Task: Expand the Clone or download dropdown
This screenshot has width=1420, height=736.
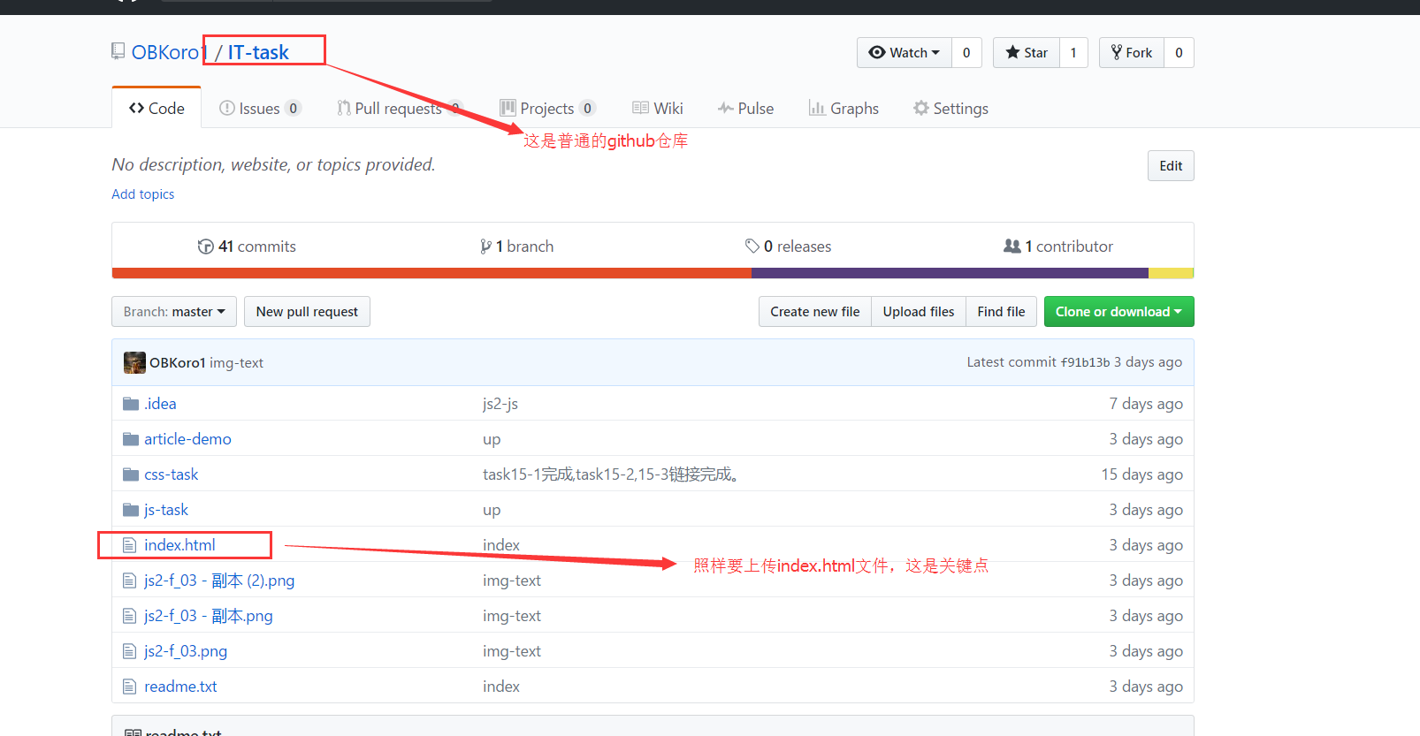Action: 1118,311
